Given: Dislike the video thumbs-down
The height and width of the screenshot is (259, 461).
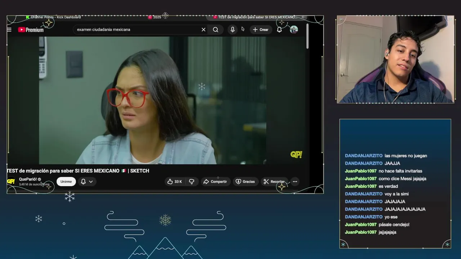Looking at the screenshot, I should coord(192,182).
